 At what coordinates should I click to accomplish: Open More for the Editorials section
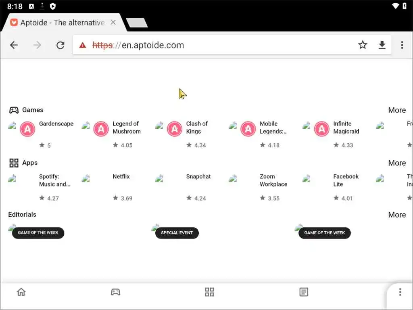[397, 215]
